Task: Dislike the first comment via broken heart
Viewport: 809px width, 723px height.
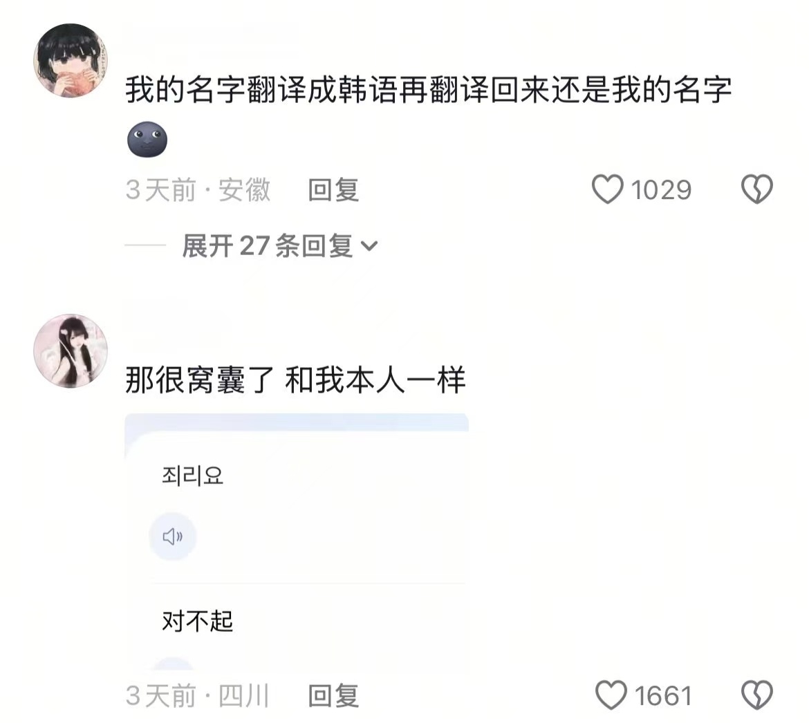Action: tap(757, 189)
